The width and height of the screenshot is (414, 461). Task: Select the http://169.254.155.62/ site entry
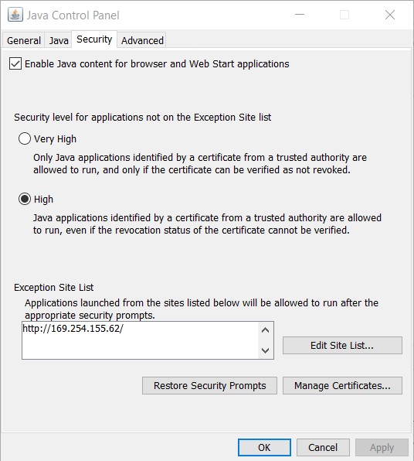pyautogui.click(x=73, y=329)
